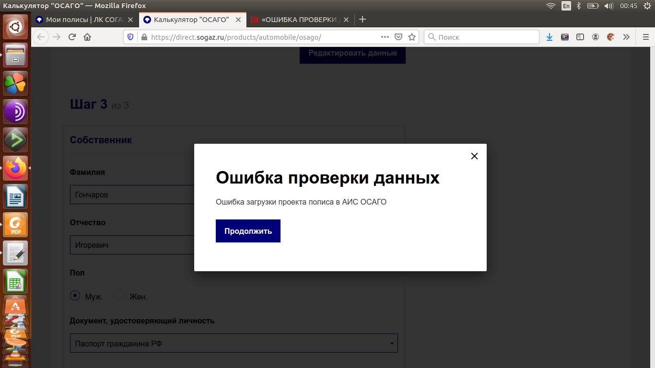Open Ubuntu Dash search

[16, 27]
